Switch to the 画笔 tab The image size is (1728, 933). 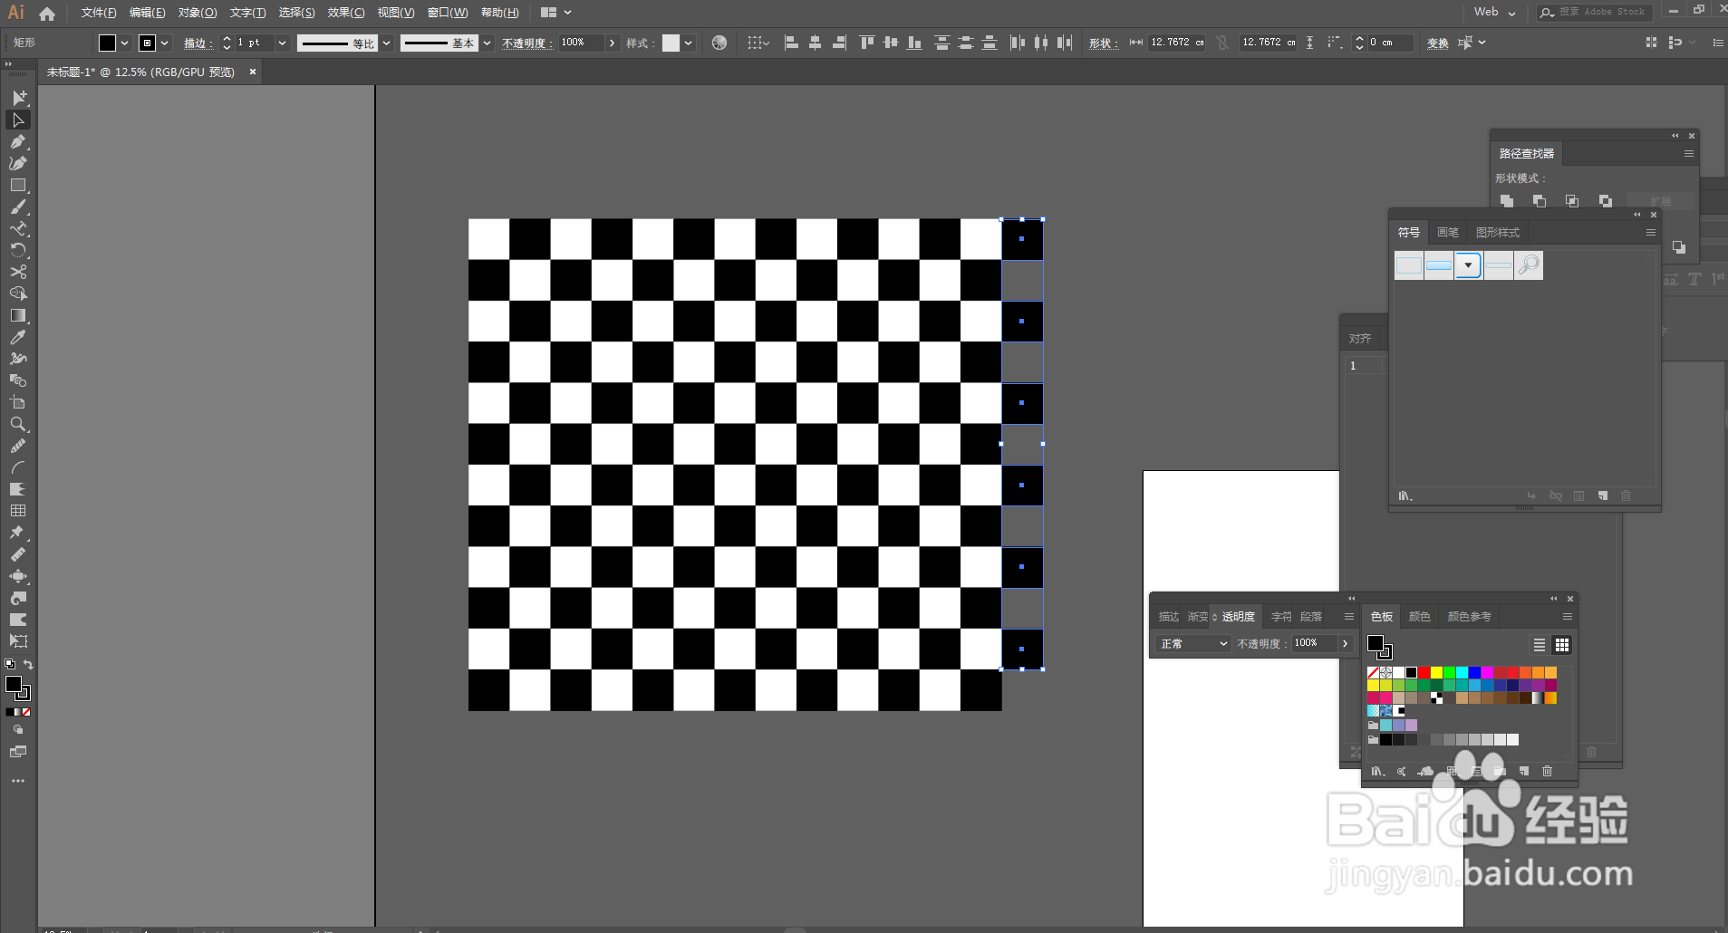pyautogui.click(x=1448, y=233)
